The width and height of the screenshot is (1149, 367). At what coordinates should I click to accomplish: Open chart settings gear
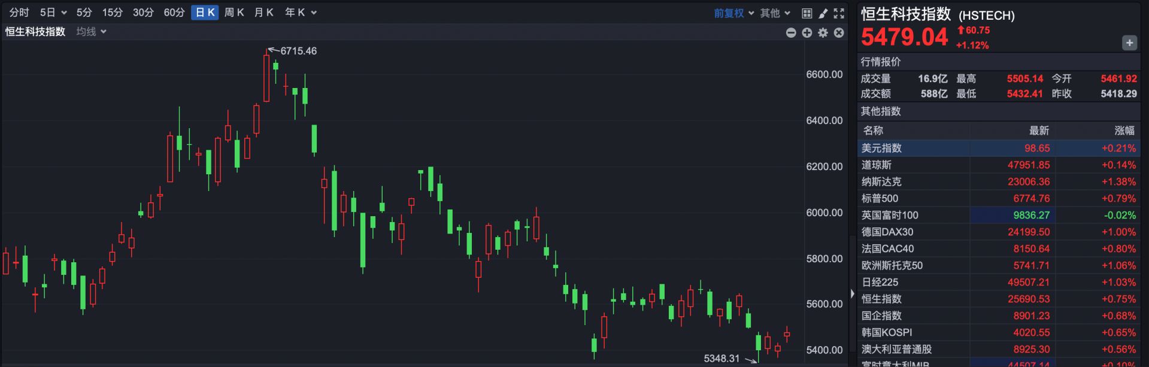(823, 32)
